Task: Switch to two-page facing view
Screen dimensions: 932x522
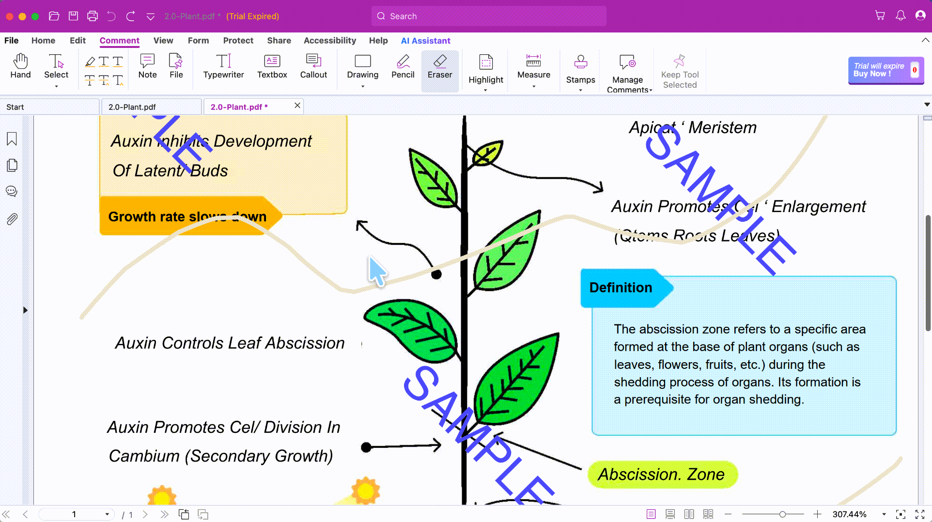Action: pos(689,514)
